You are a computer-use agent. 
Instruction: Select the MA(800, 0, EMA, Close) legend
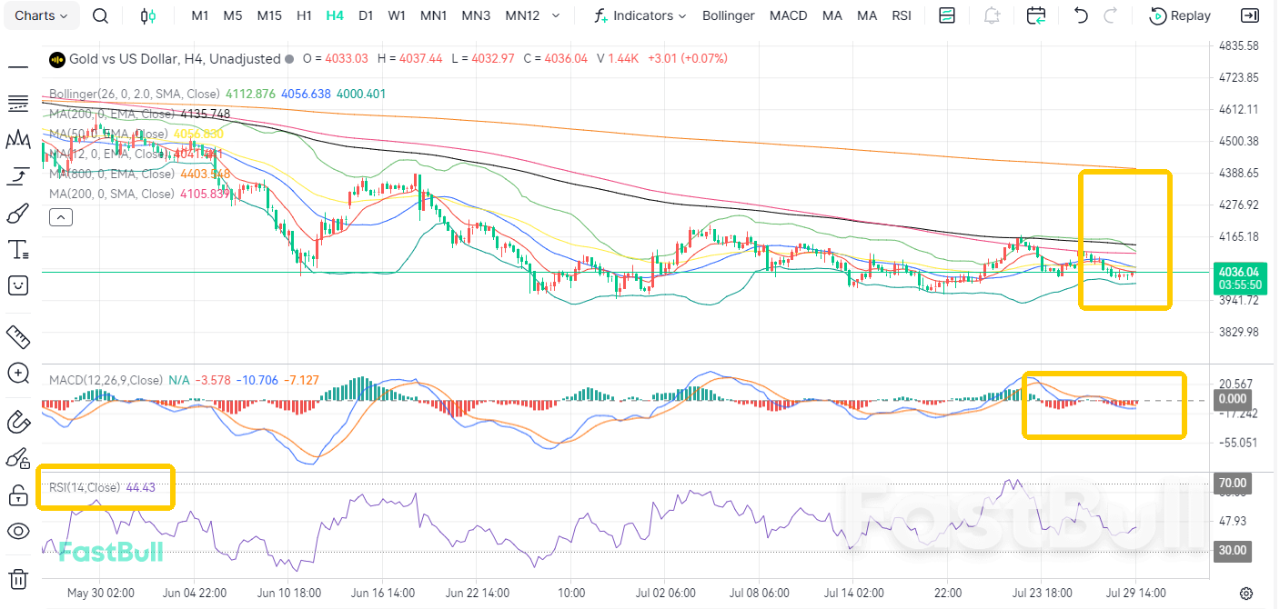click(x=114, y=174)
